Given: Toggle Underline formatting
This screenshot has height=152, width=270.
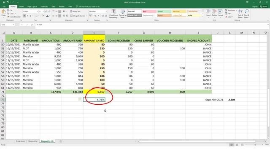Looking at the screenshot, I should (30, 16).
